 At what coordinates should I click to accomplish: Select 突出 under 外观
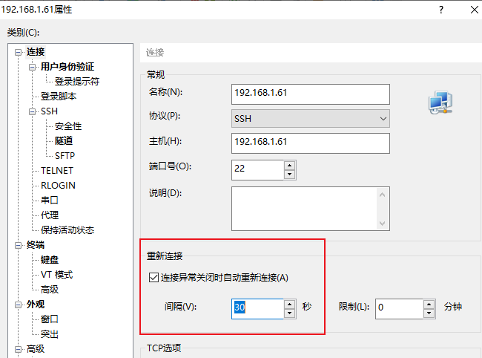pyautogui.click(x=50, y=334)
